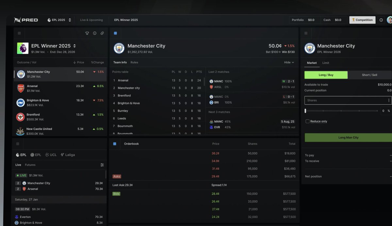
Task: Click BRI crest in Last 2 matches
Action: pos(211,102)
